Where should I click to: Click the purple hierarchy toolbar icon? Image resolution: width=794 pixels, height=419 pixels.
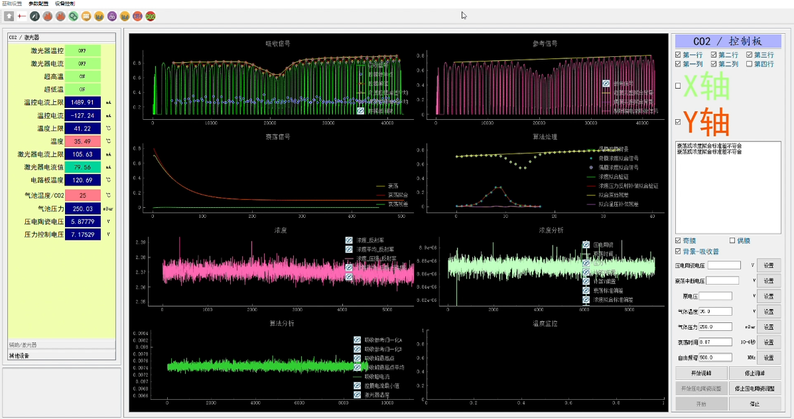tap(112, 16)
